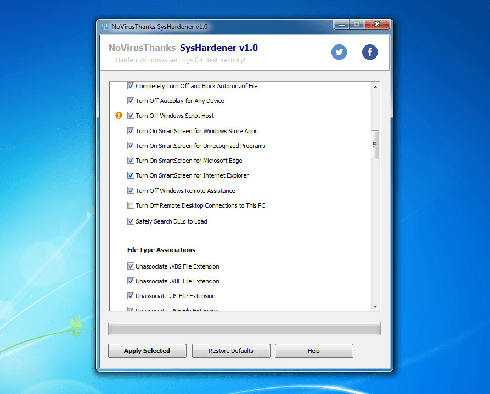Image resolution: width=490 pixels, height=394 pixels.
Task: Close the SysHardener window
Action: (377, 25)
